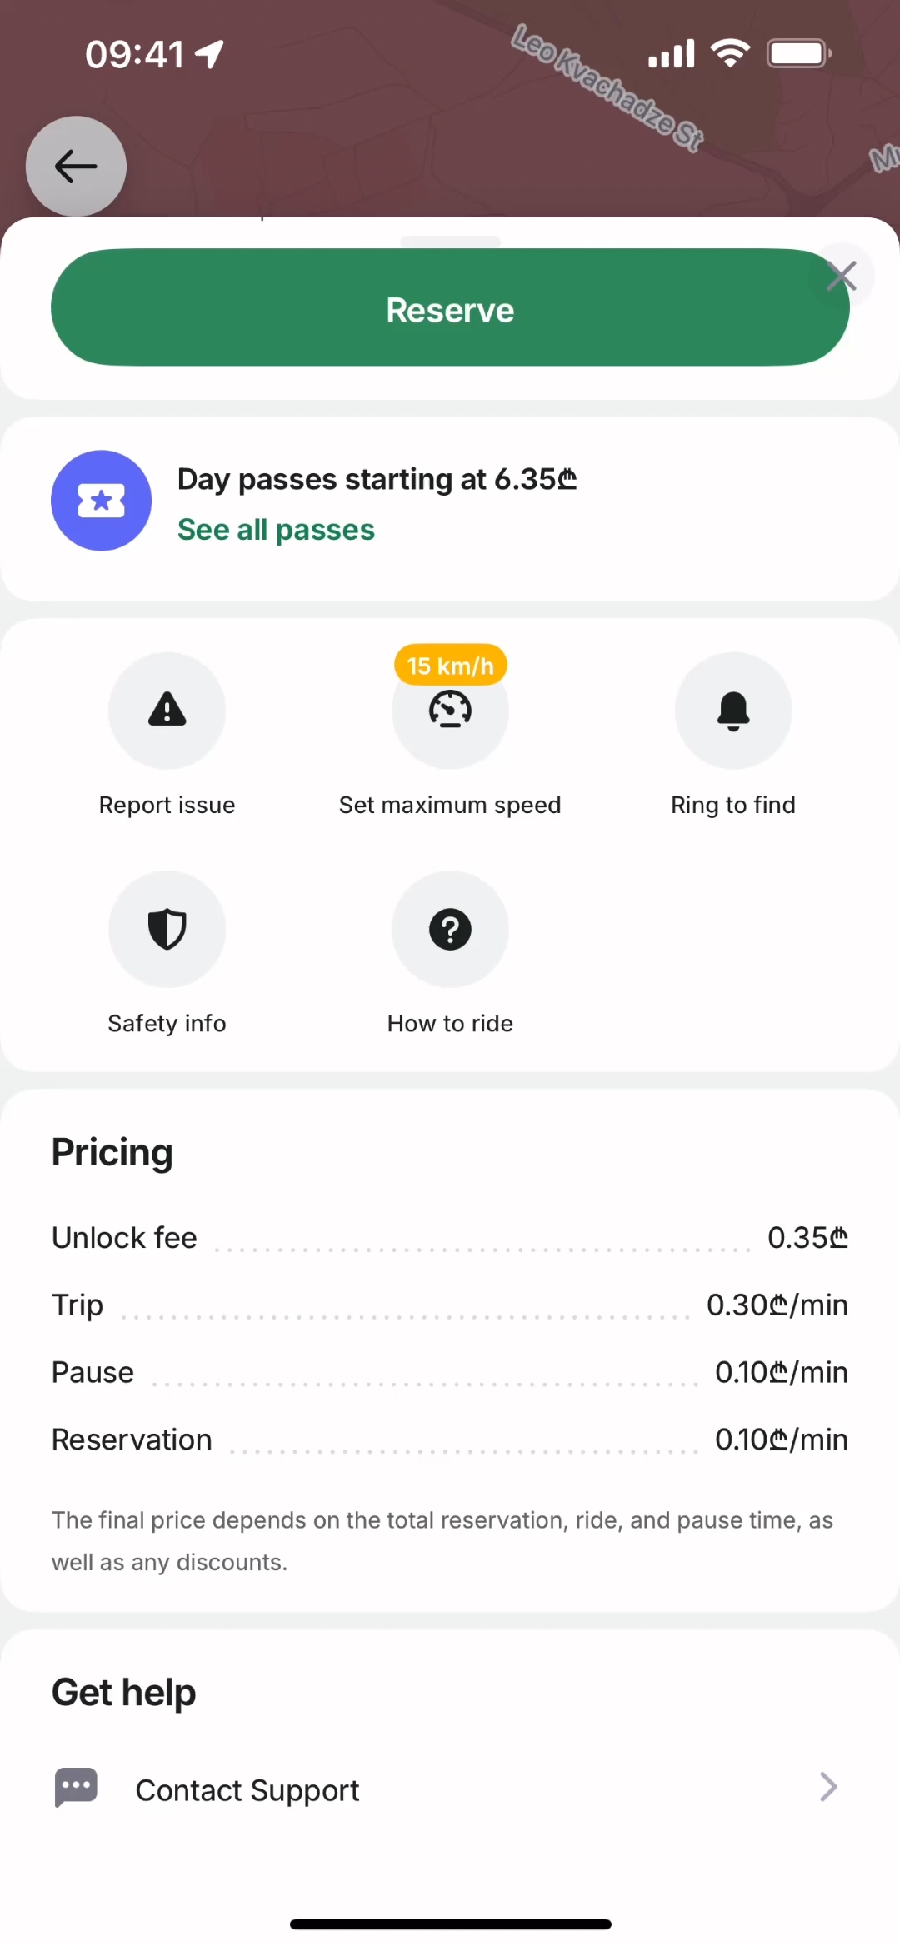Open the See all passes link

(x=276, y=530)
